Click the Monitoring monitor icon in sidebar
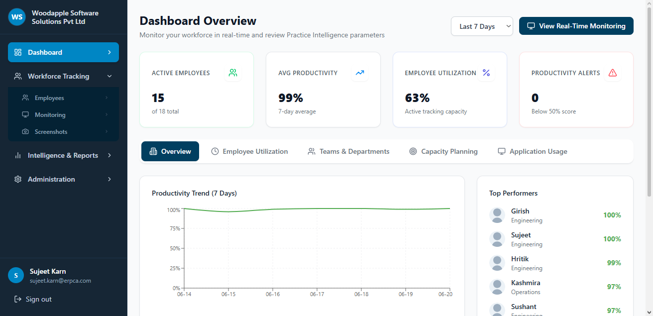 point(25,115)
